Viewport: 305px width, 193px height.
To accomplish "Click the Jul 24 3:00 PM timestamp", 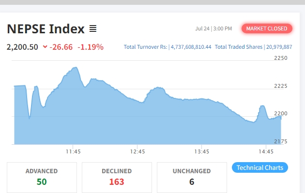I will (x=213, y=29).
